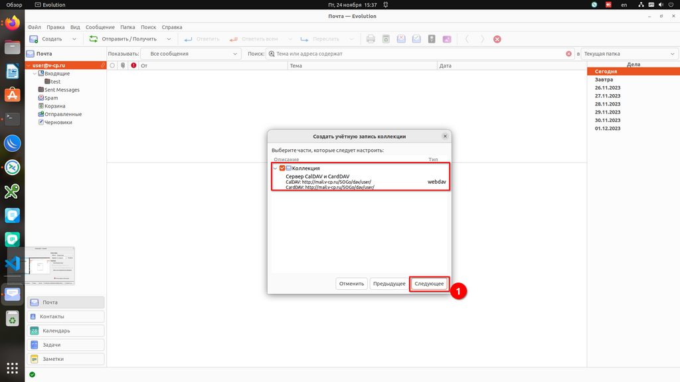Click the Корзина trash folder icon
The height and width of the screenshot is (382, 680).
coord(41,106)
